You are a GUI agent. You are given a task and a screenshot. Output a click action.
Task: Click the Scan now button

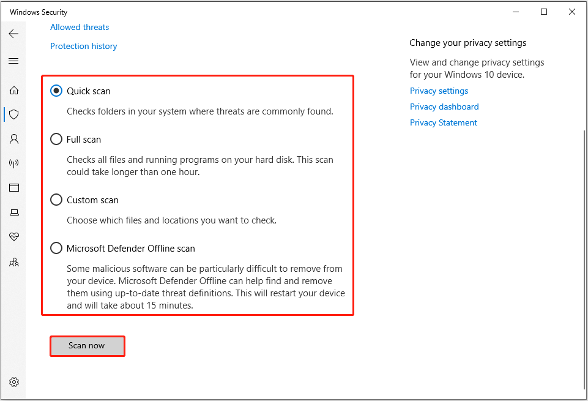point(87,346)
